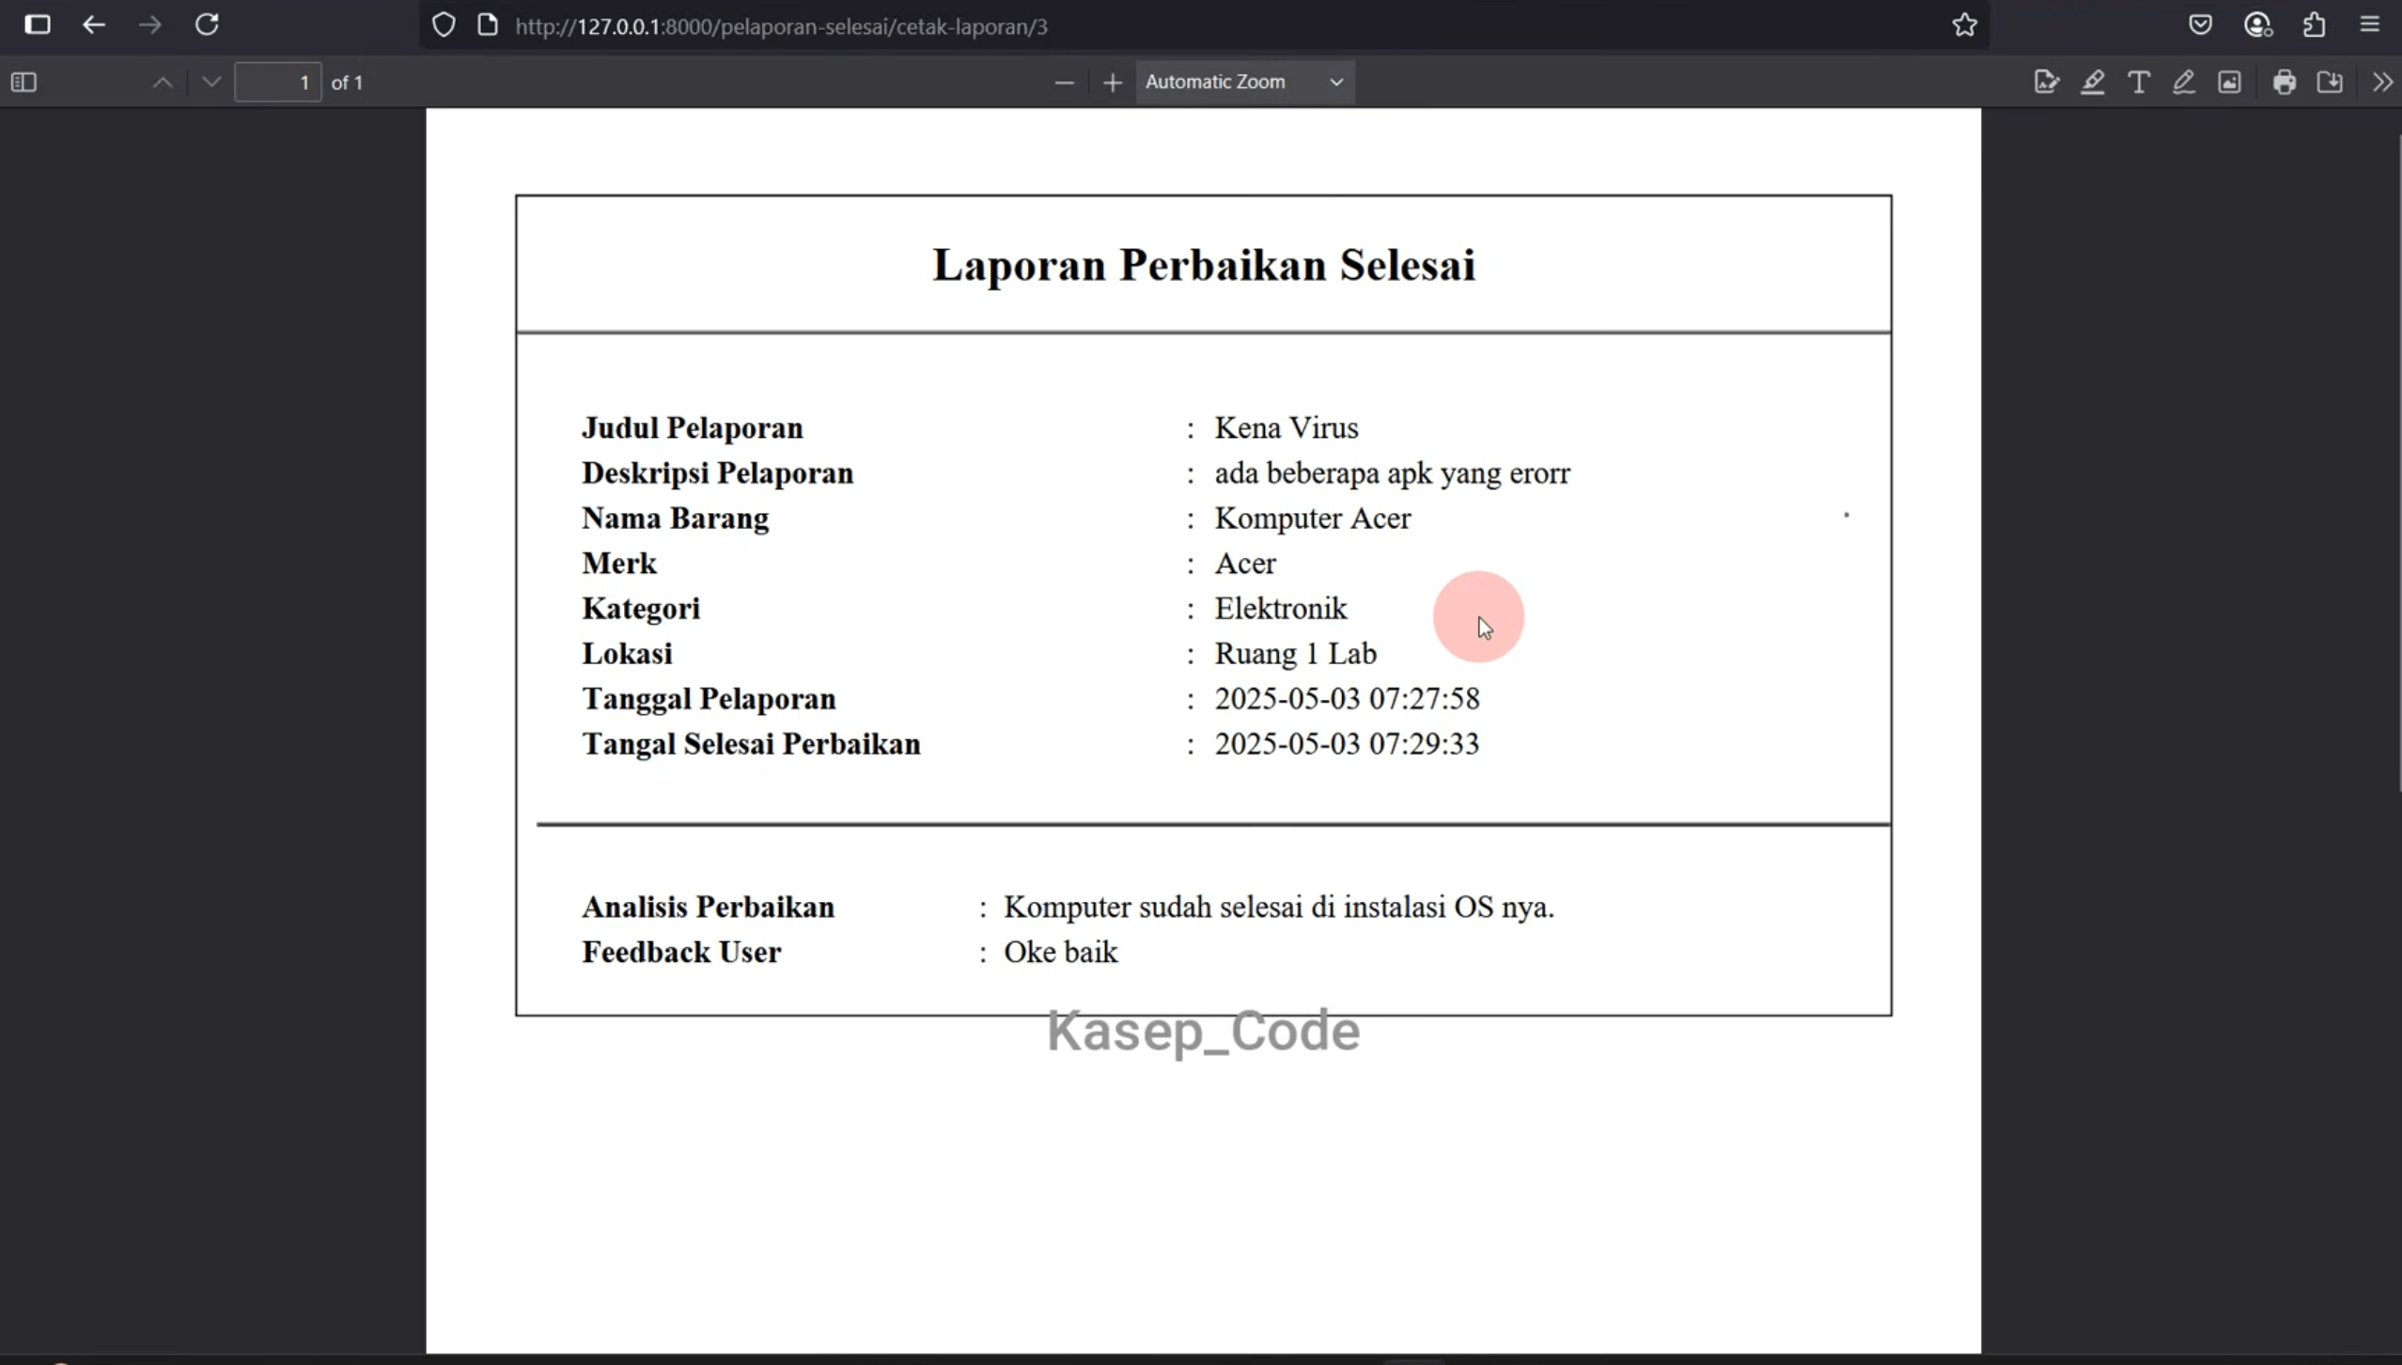Viewport: 2402px width, 1365px height.
Task: Click the Tanggal Pelaporan label
Action: [x=709, y=699]
